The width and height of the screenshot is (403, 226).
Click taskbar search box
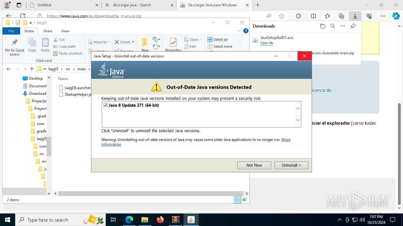[x=60, y=220]
